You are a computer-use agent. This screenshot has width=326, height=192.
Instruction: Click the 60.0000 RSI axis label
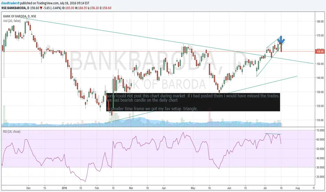[x=320, y=140]
